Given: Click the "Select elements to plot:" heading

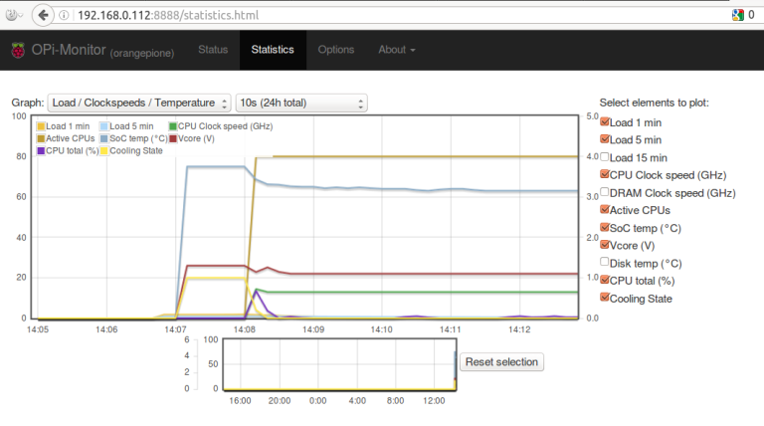Looking at the screenshot, I should [x=655, y=103].
